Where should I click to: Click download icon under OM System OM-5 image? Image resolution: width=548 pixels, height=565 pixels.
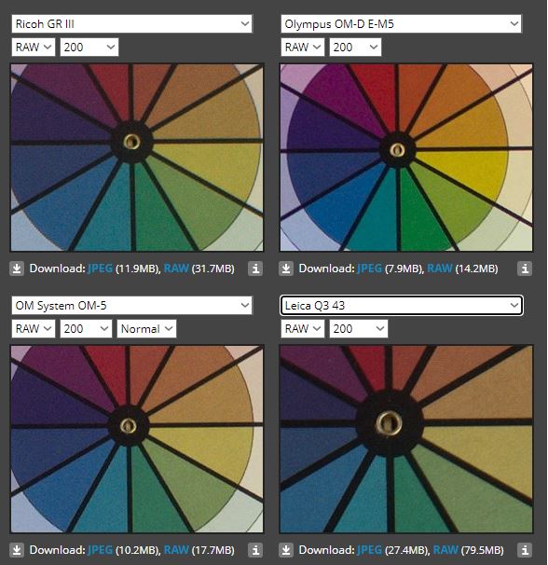(x=17, y=550)
